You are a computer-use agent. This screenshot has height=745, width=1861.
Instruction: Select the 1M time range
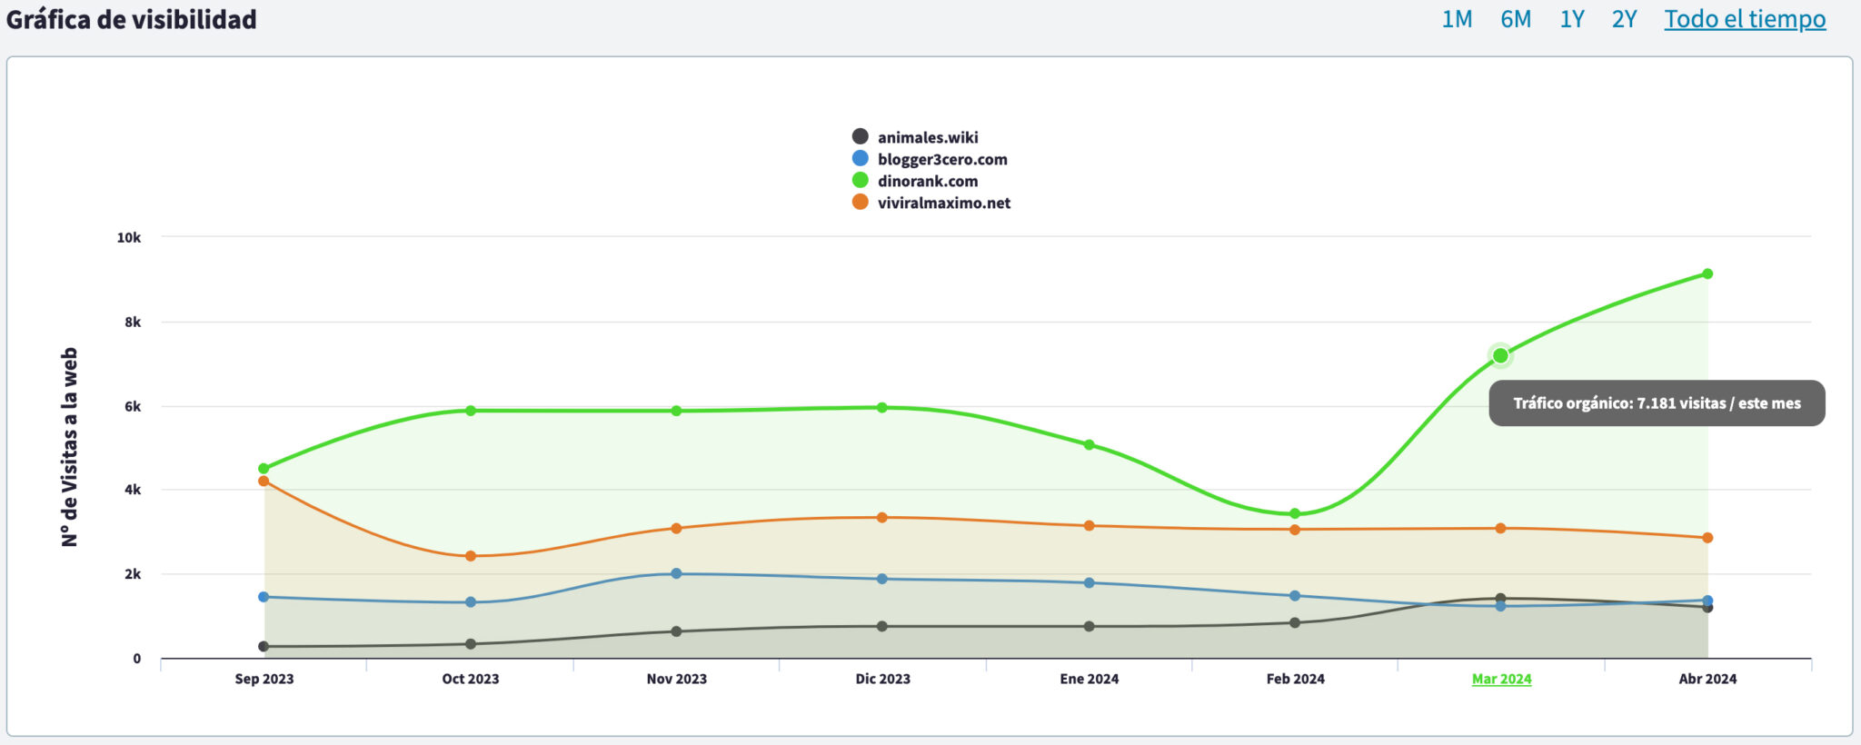[x=1457, y=19]
